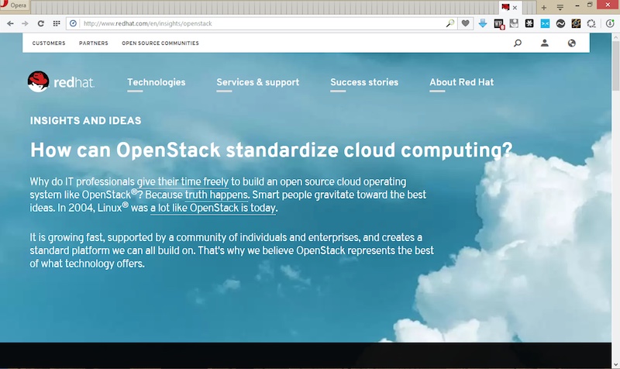The image size is (620, 369).
Task: Add page to bookmarks with heart icon
Action: pyautogui.click(x=466, y=23)
